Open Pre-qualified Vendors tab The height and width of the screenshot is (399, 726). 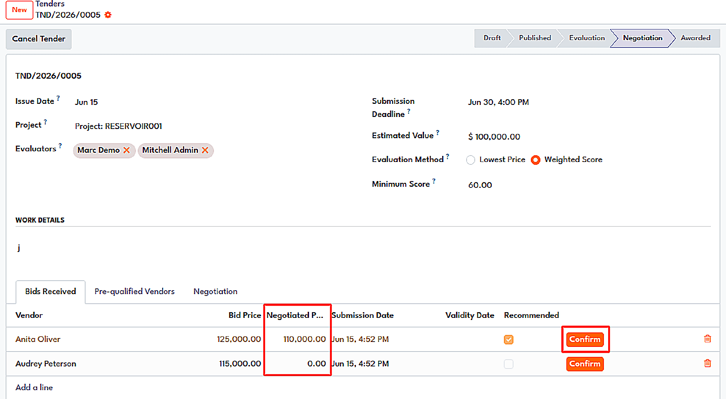(x=134, y=292)
